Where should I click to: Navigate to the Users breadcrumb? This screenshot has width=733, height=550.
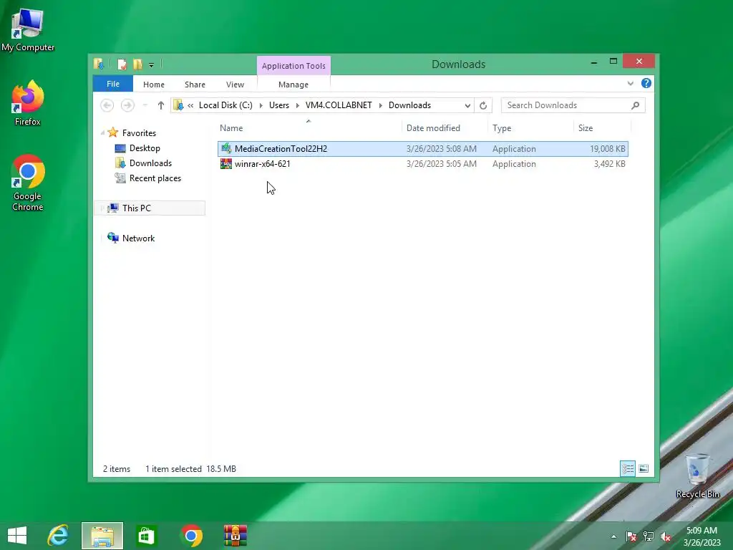coord(279,105)
